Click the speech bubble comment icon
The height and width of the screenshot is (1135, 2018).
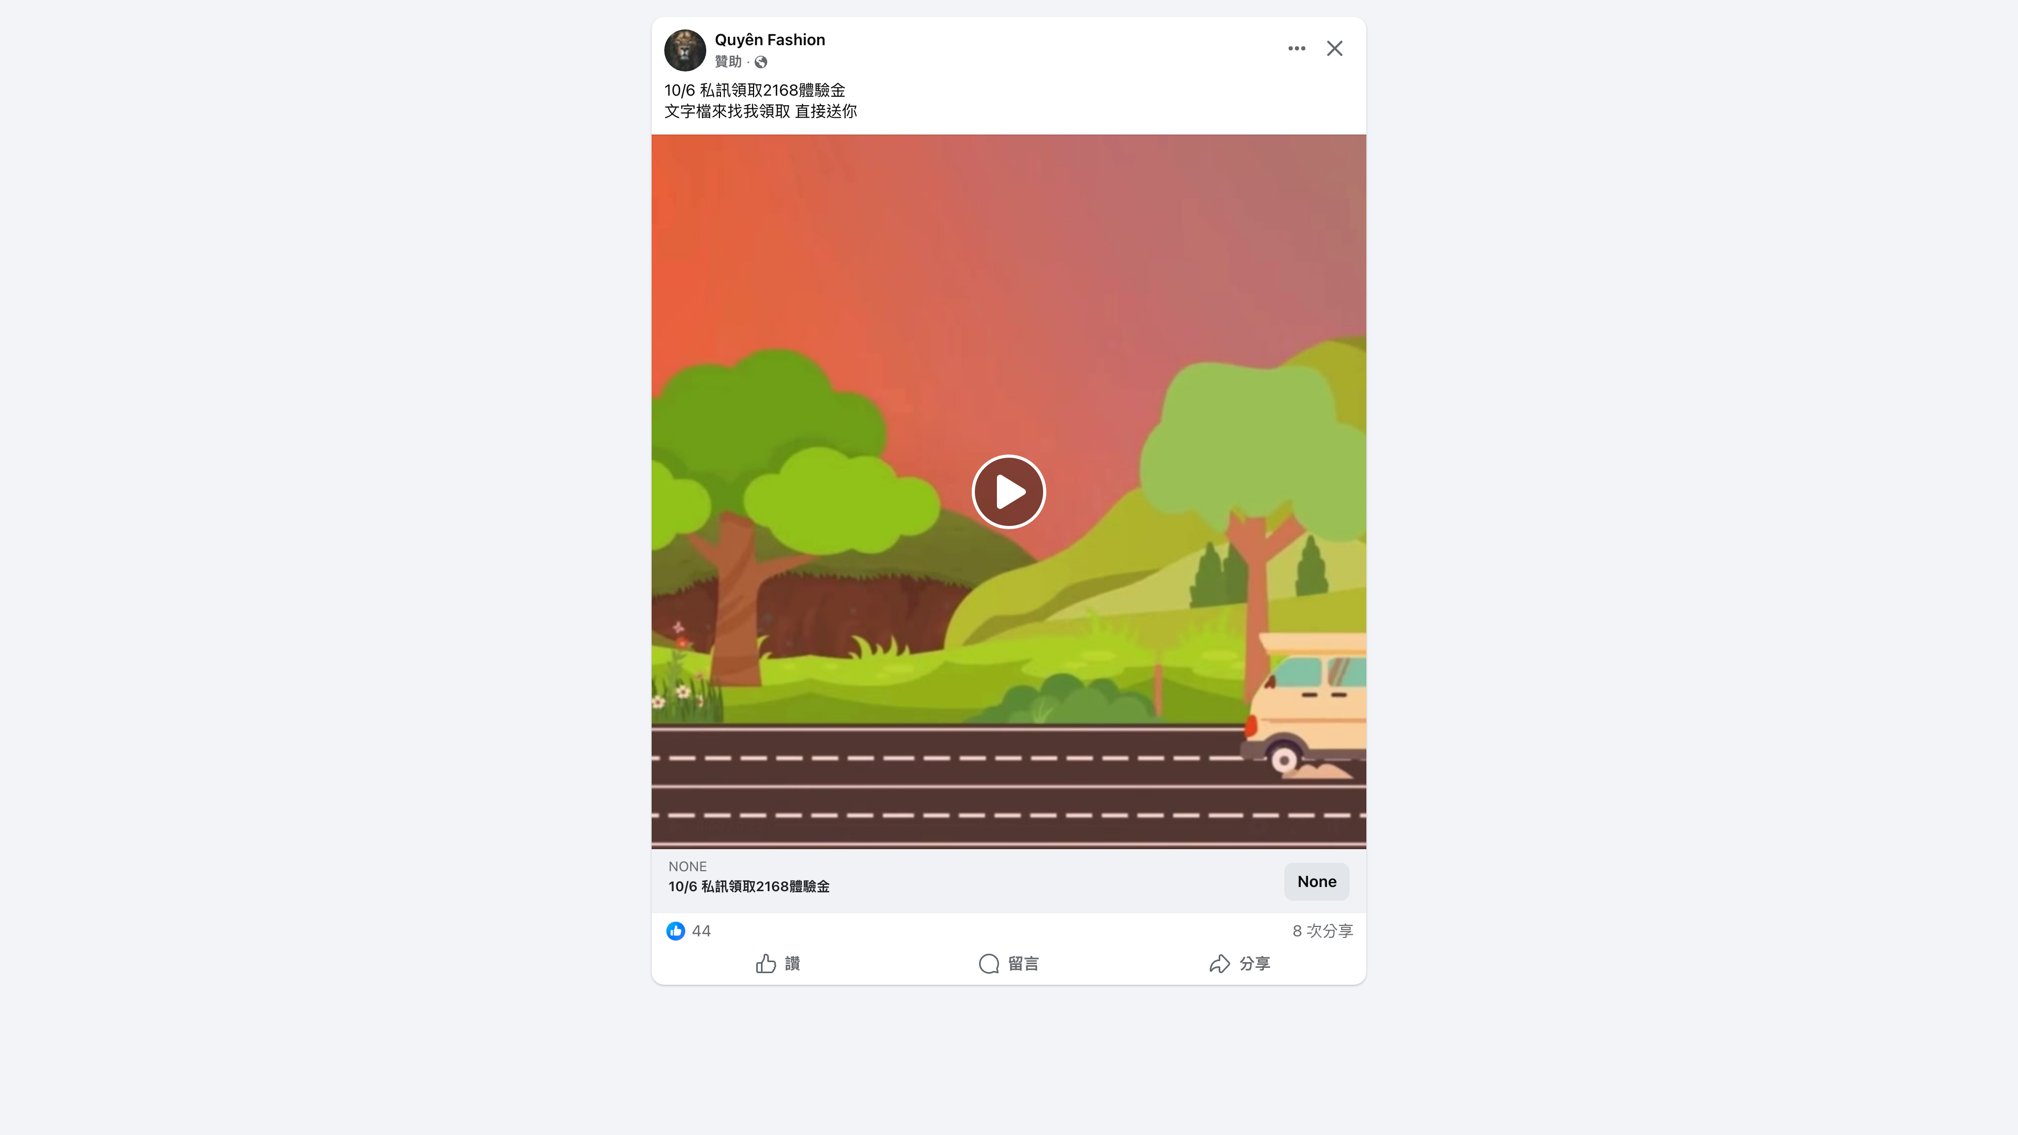(989, 964)
